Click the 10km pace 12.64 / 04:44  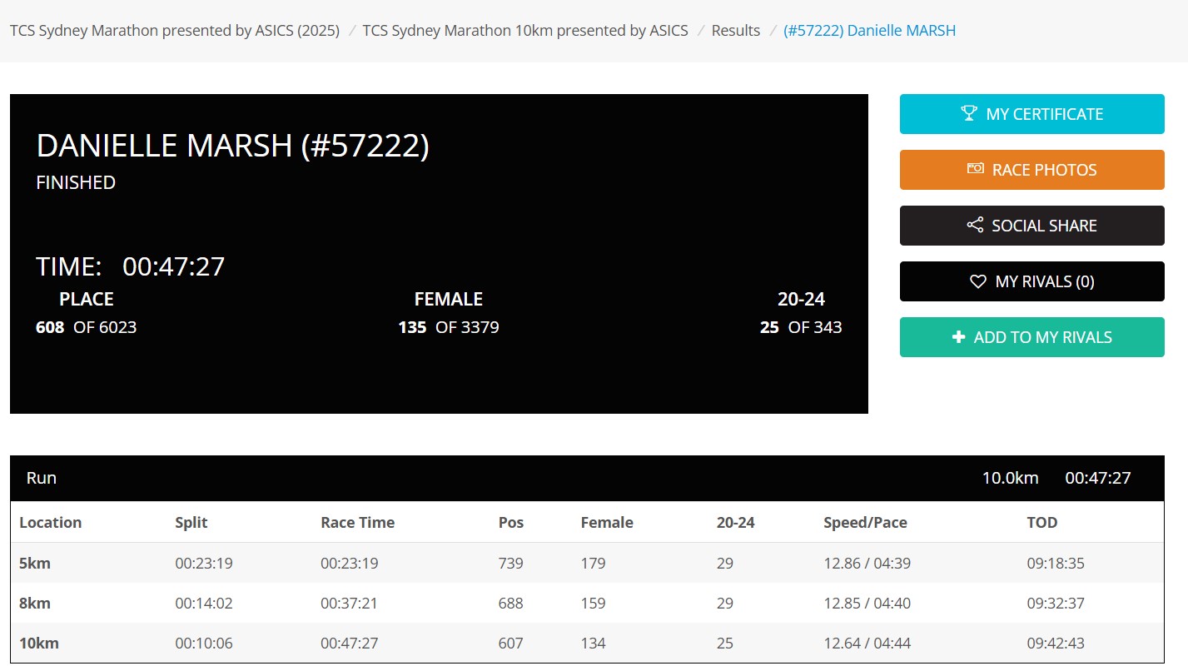point(867,644)
